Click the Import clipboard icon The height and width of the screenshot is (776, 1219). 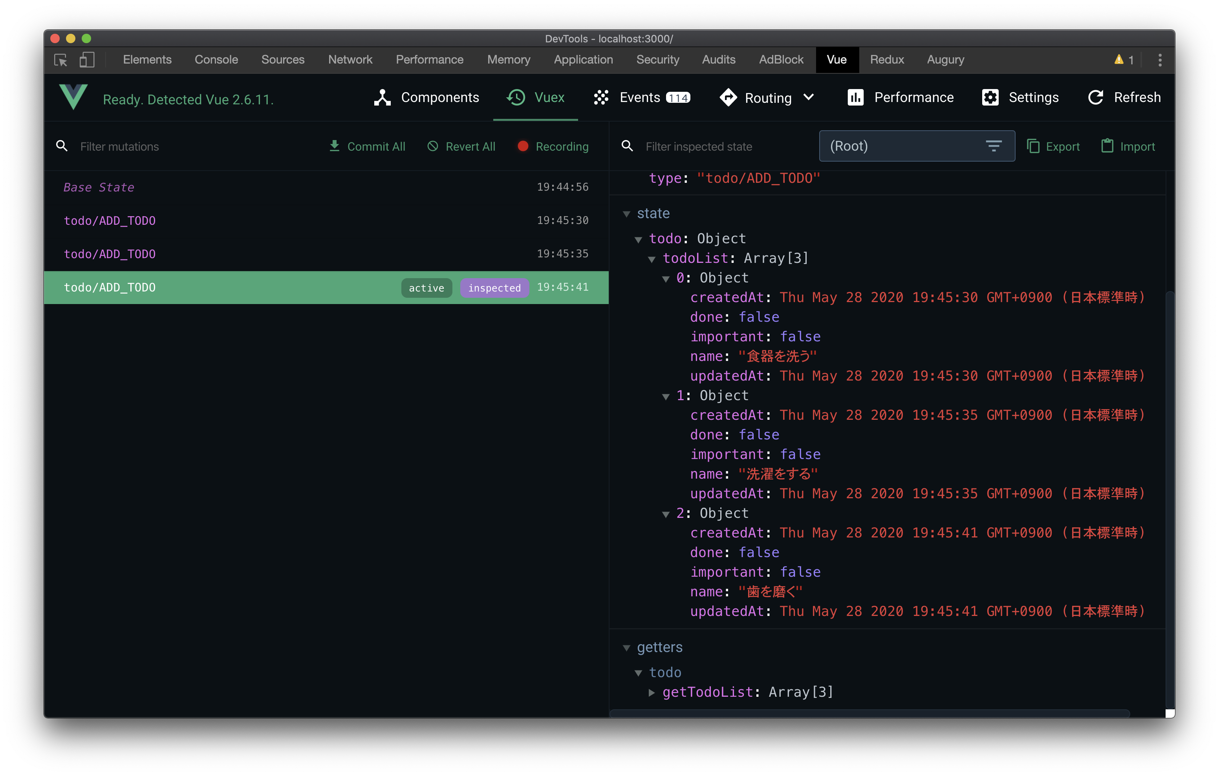[x=1107, y=146]
